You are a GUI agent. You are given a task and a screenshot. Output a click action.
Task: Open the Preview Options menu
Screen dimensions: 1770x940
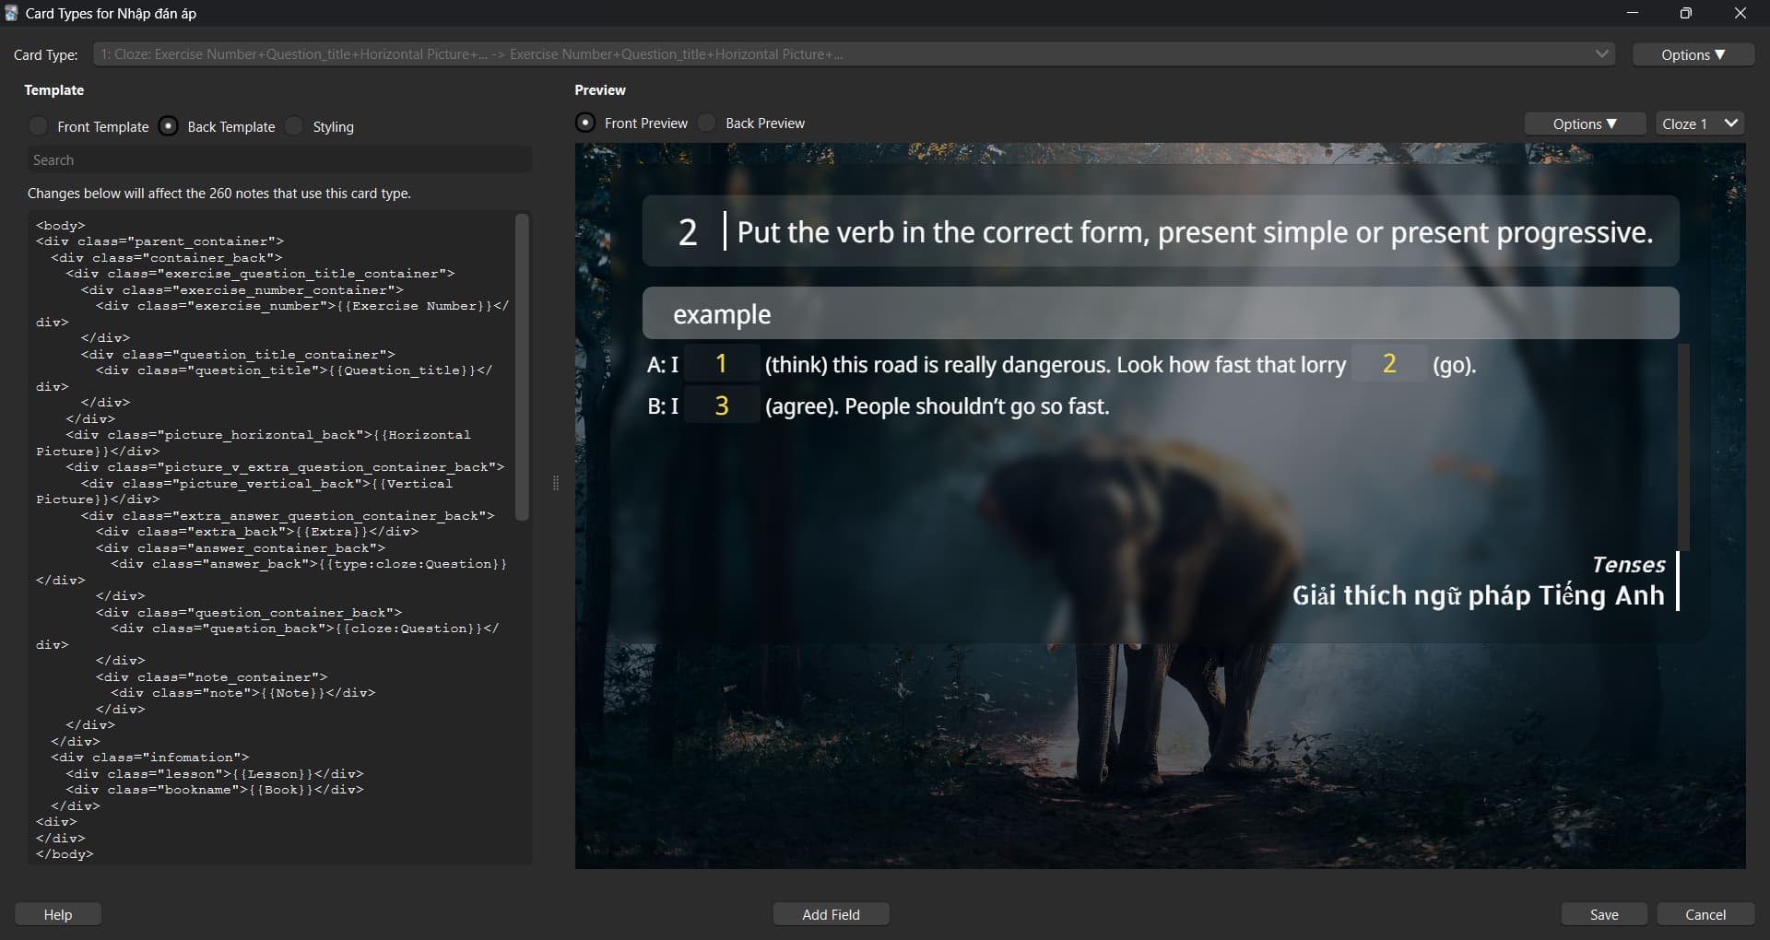click(1585, 123)
